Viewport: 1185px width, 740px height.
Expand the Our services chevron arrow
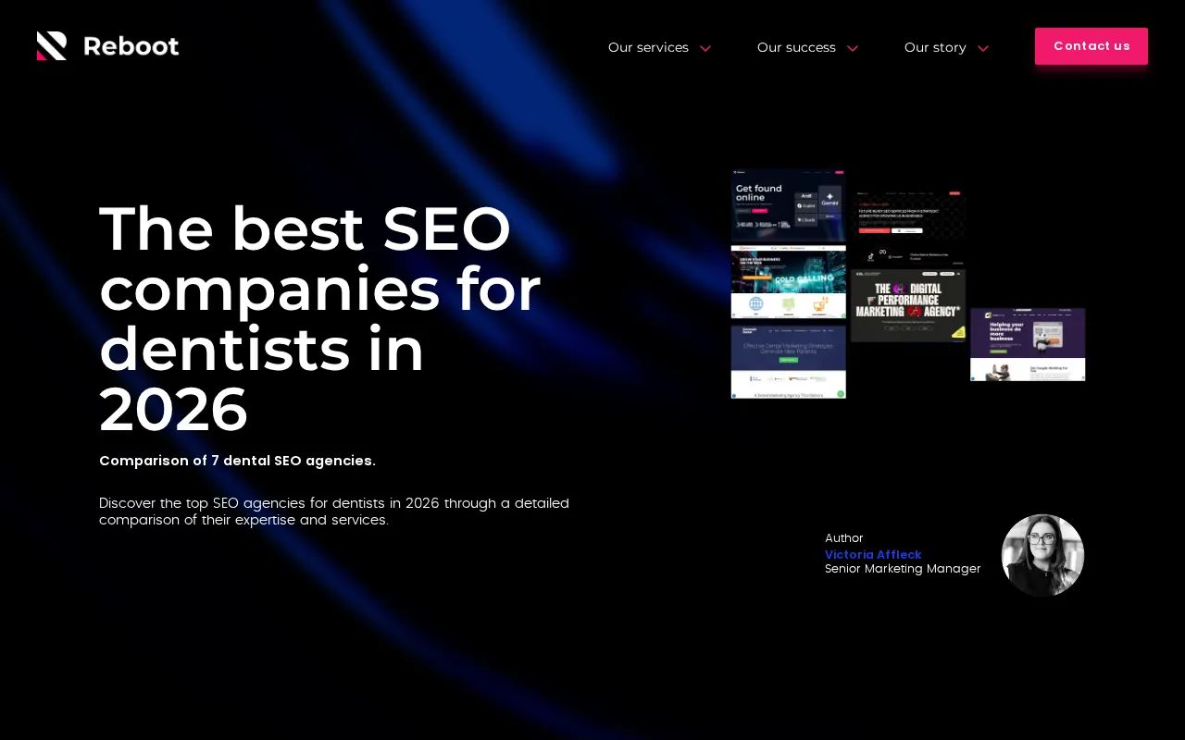[x=705, y=48]
